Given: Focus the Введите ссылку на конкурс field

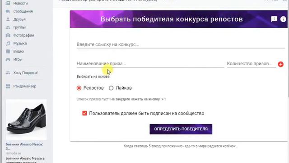Looking at the screenshot, I should point(181,44).
